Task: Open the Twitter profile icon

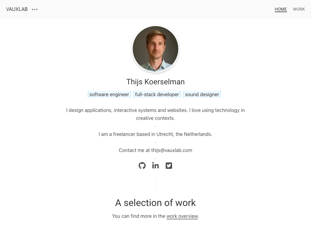Action: click(169, 166)
